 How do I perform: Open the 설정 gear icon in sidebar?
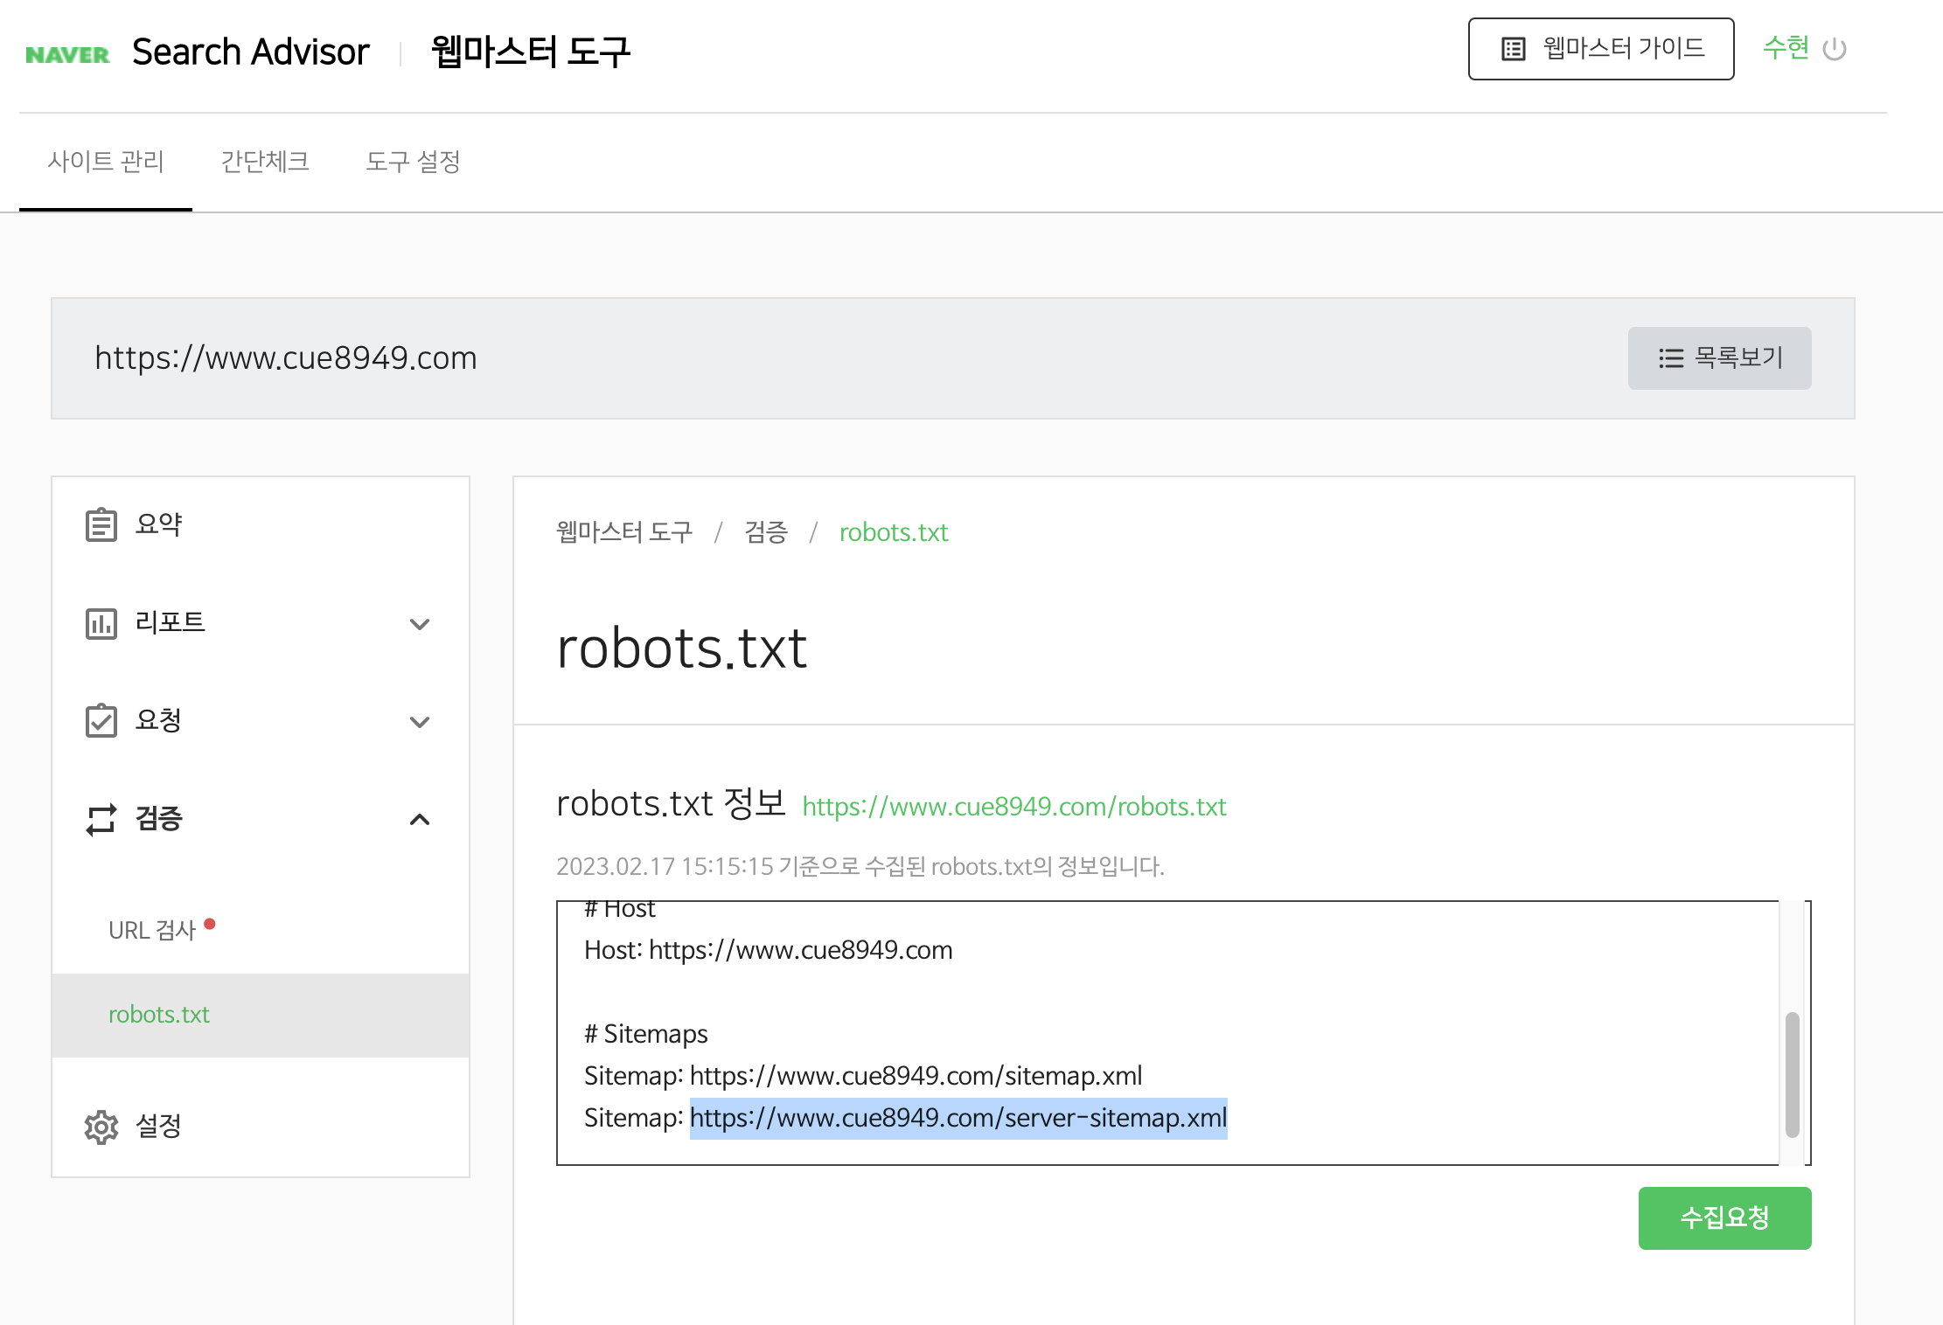(101, 1127)
